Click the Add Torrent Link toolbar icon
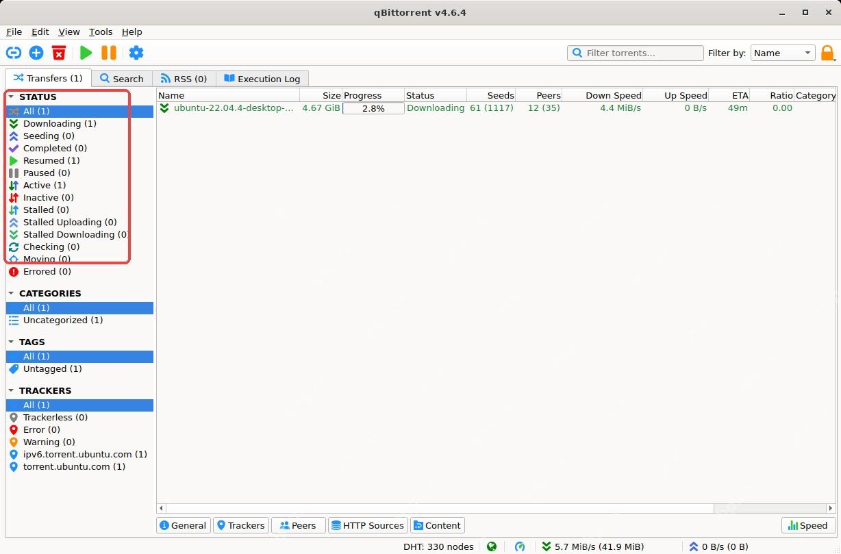 pyautogui.click(x=14, y=53)
